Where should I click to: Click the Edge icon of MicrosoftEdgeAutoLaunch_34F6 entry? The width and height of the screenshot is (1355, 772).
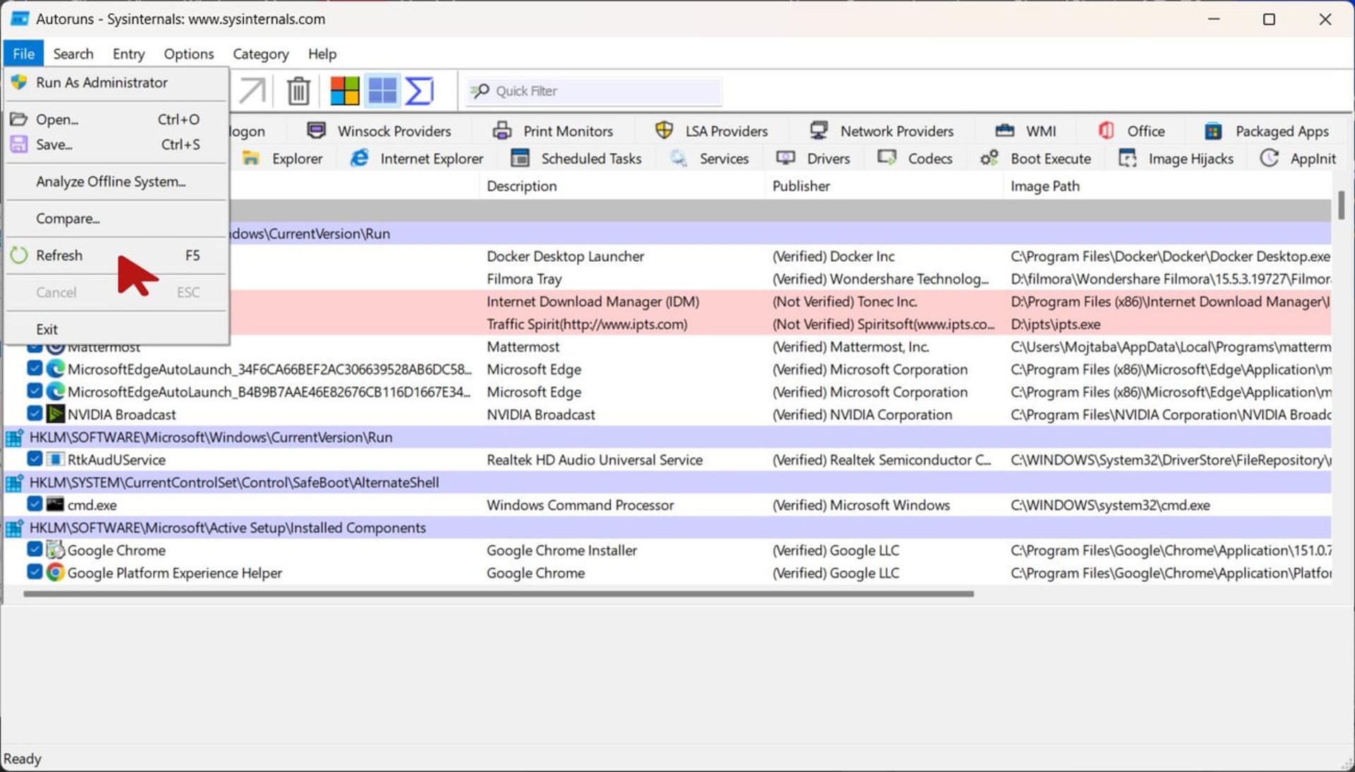[55, 369]
